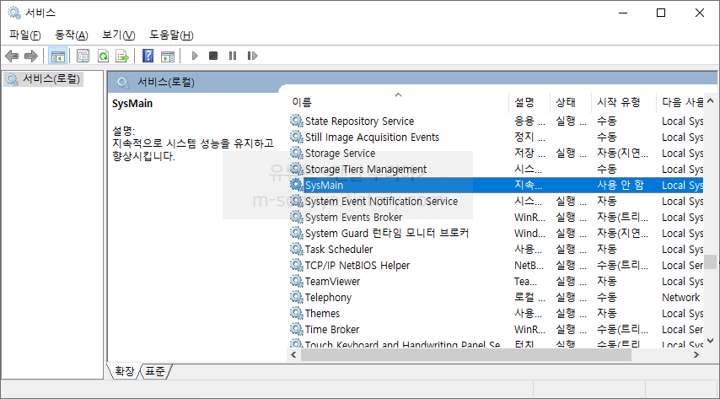Switch to the 확장 tab
The image size is (720, 399).
pos(125,371)
